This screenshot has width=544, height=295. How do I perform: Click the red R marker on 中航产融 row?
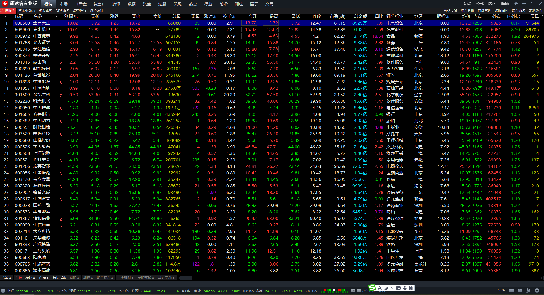pyautogui.click(x=61, y=264)
